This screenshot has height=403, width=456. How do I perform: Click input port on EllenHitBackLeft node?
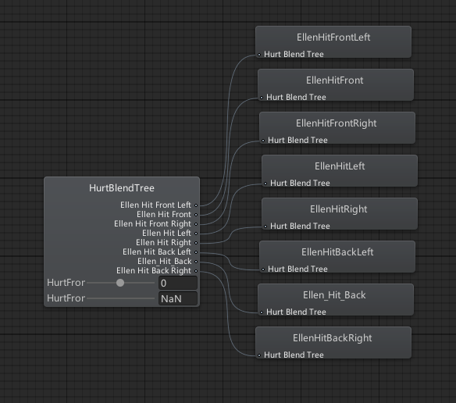click(x=263, y=269)
